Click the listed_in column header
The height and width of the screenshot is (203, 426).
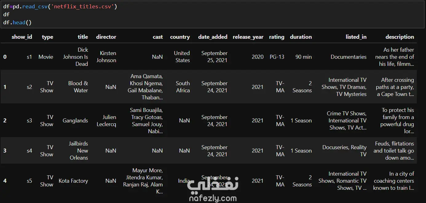pos(356,37)
